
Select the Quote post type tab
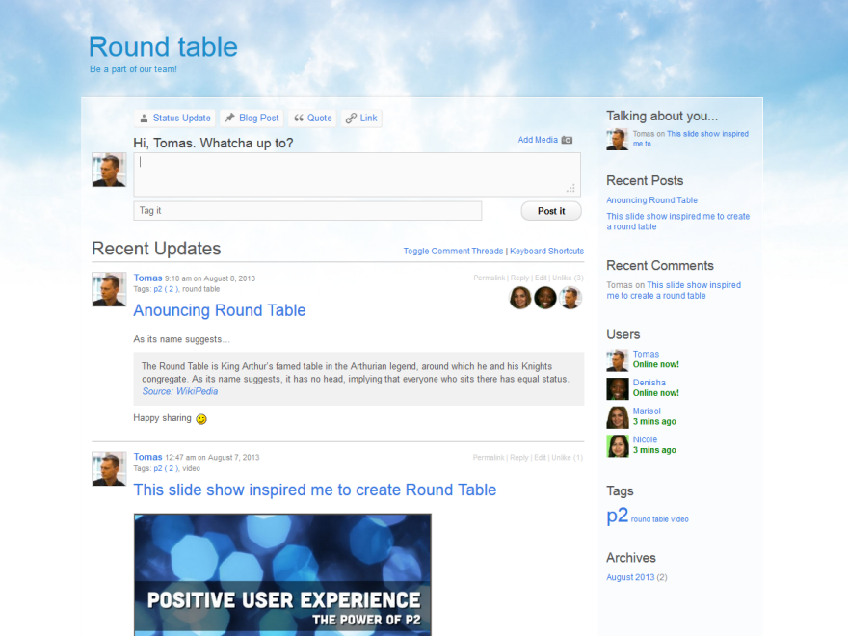[x=312, y=119]
